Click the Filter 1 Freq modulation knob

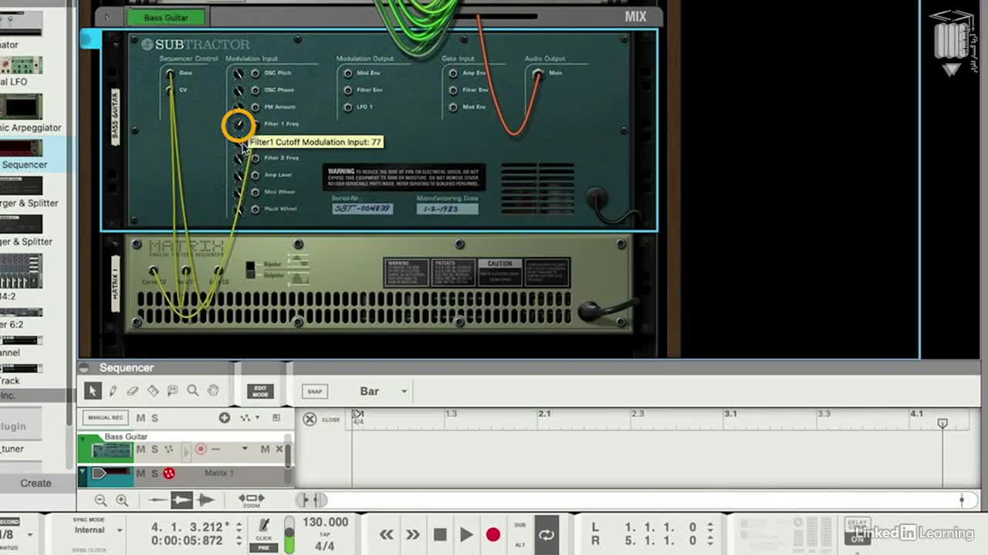click(x=239, y=125)
